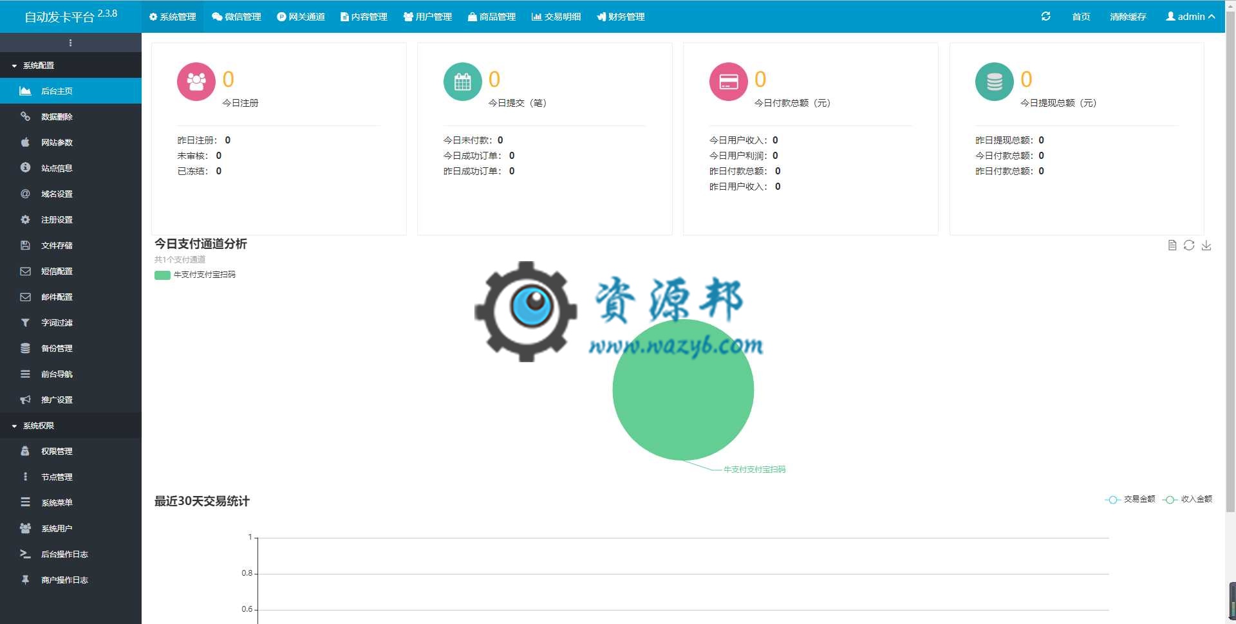1236x624 pixels.
Task: Click the 注册设置 gear icon
Action: click(25, 219)
